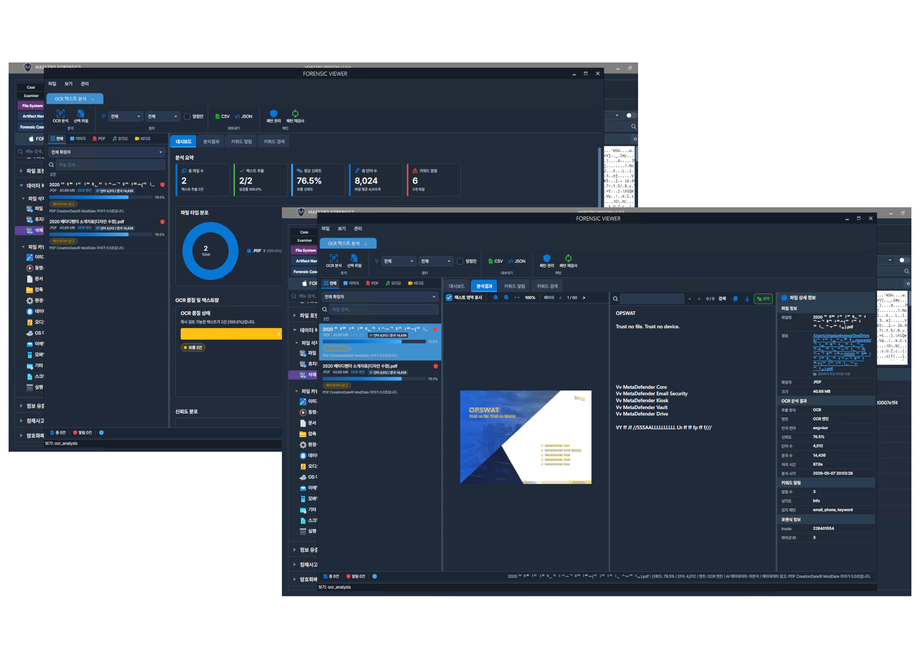Export results as CSV in front window
The height and width of the screenshot is (659, 920).
coord(495,261)
